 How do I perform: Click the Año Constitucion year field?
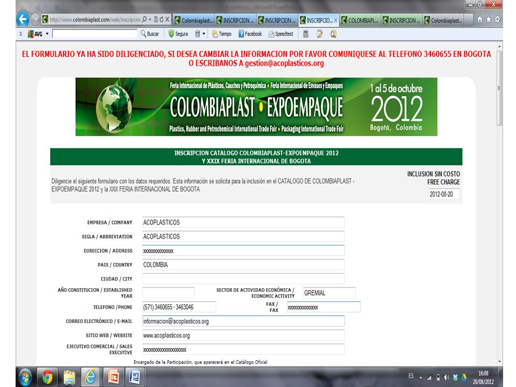tap(168, 292)
